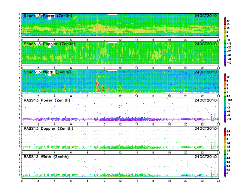Viewport: 251px width, 194px height.
Task: Click the 24OCT2010 date in the RASS13 Width panel
Action: pos(206,157)
